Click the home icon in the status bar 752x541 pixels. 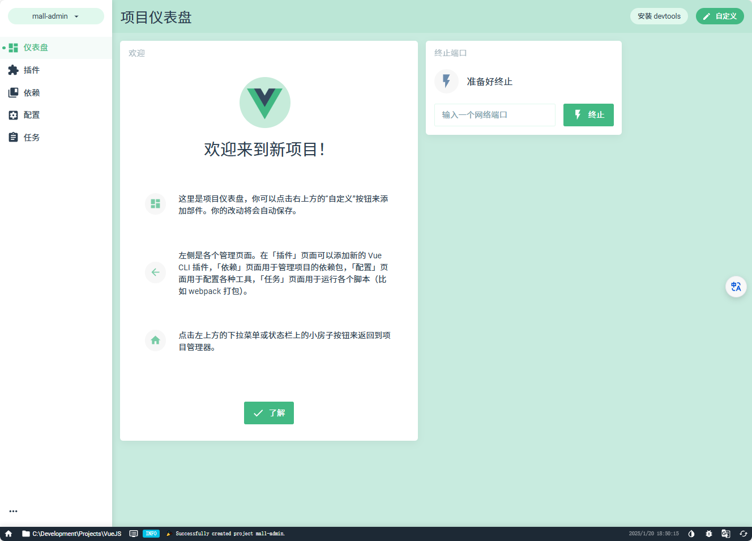8,534
